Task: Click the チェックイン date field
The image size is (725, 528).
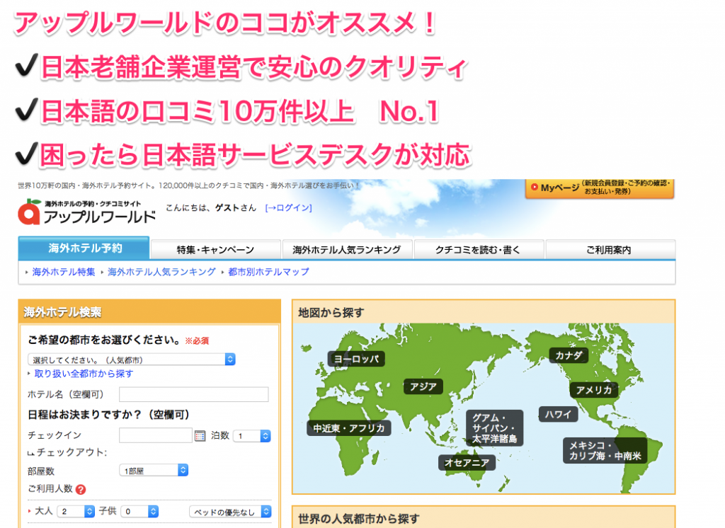Action: (155, 435)
